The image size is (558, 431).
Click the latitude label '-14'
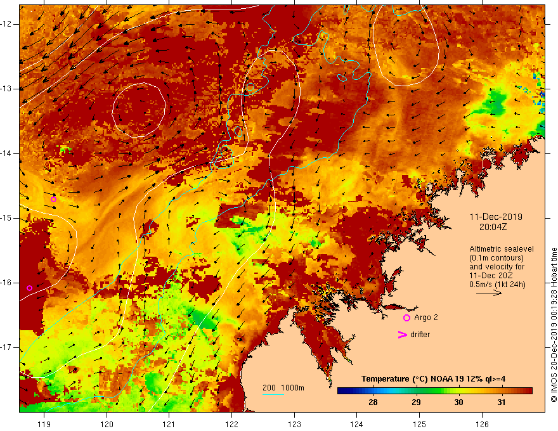[6, 153]
